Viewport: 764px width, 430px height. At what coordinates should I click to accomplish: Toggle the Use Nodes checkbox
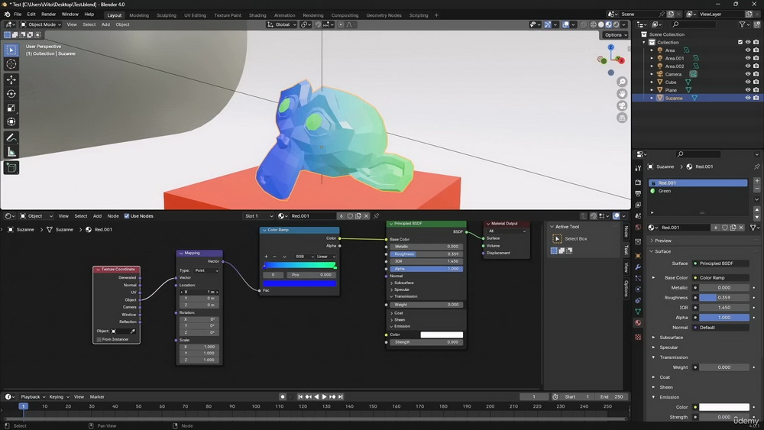[x=127, y=216]
